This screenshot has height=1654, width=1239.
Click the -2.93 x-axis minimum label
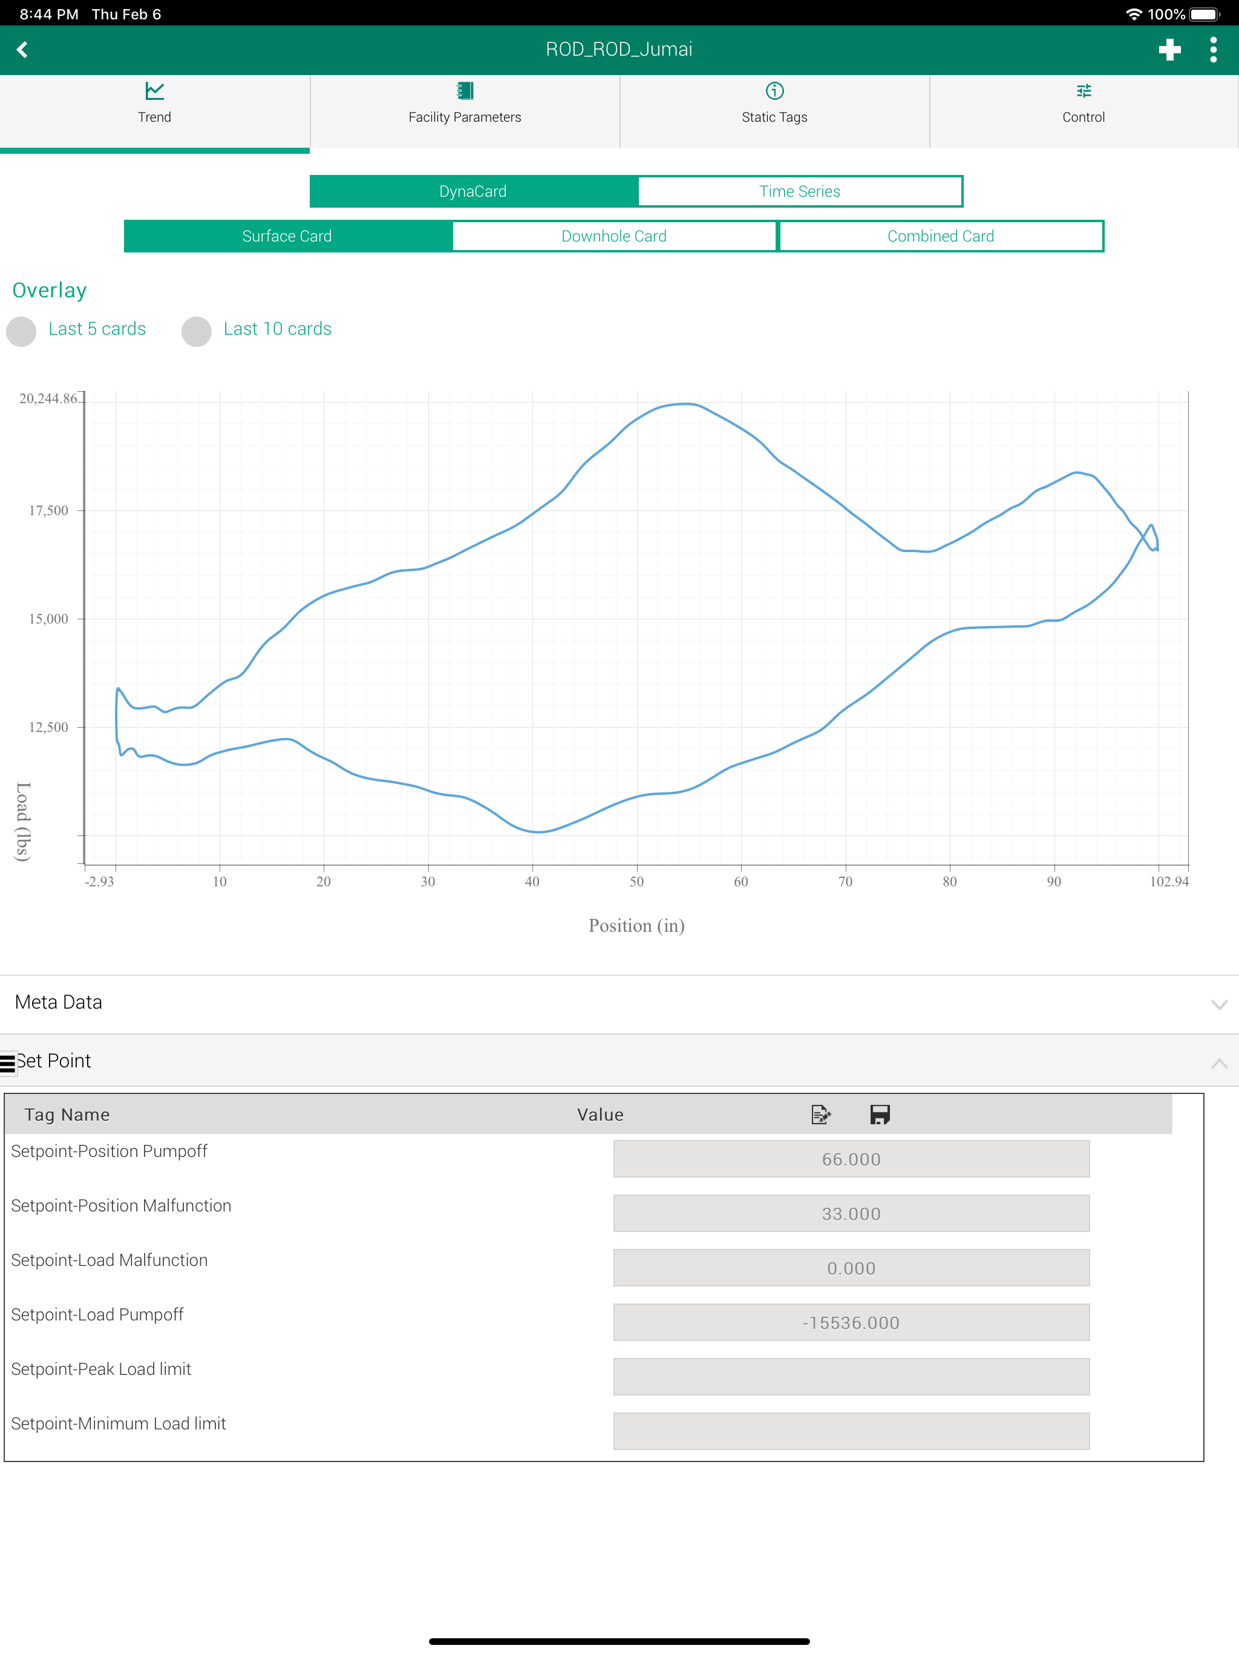(99, 881)
